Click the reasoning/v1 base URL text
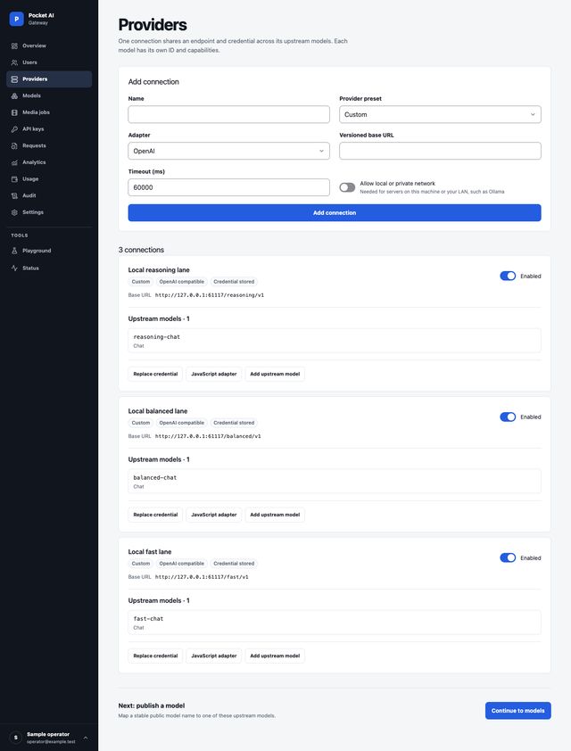This screenshot has height=751, width=571. click(x=210, y=295)
